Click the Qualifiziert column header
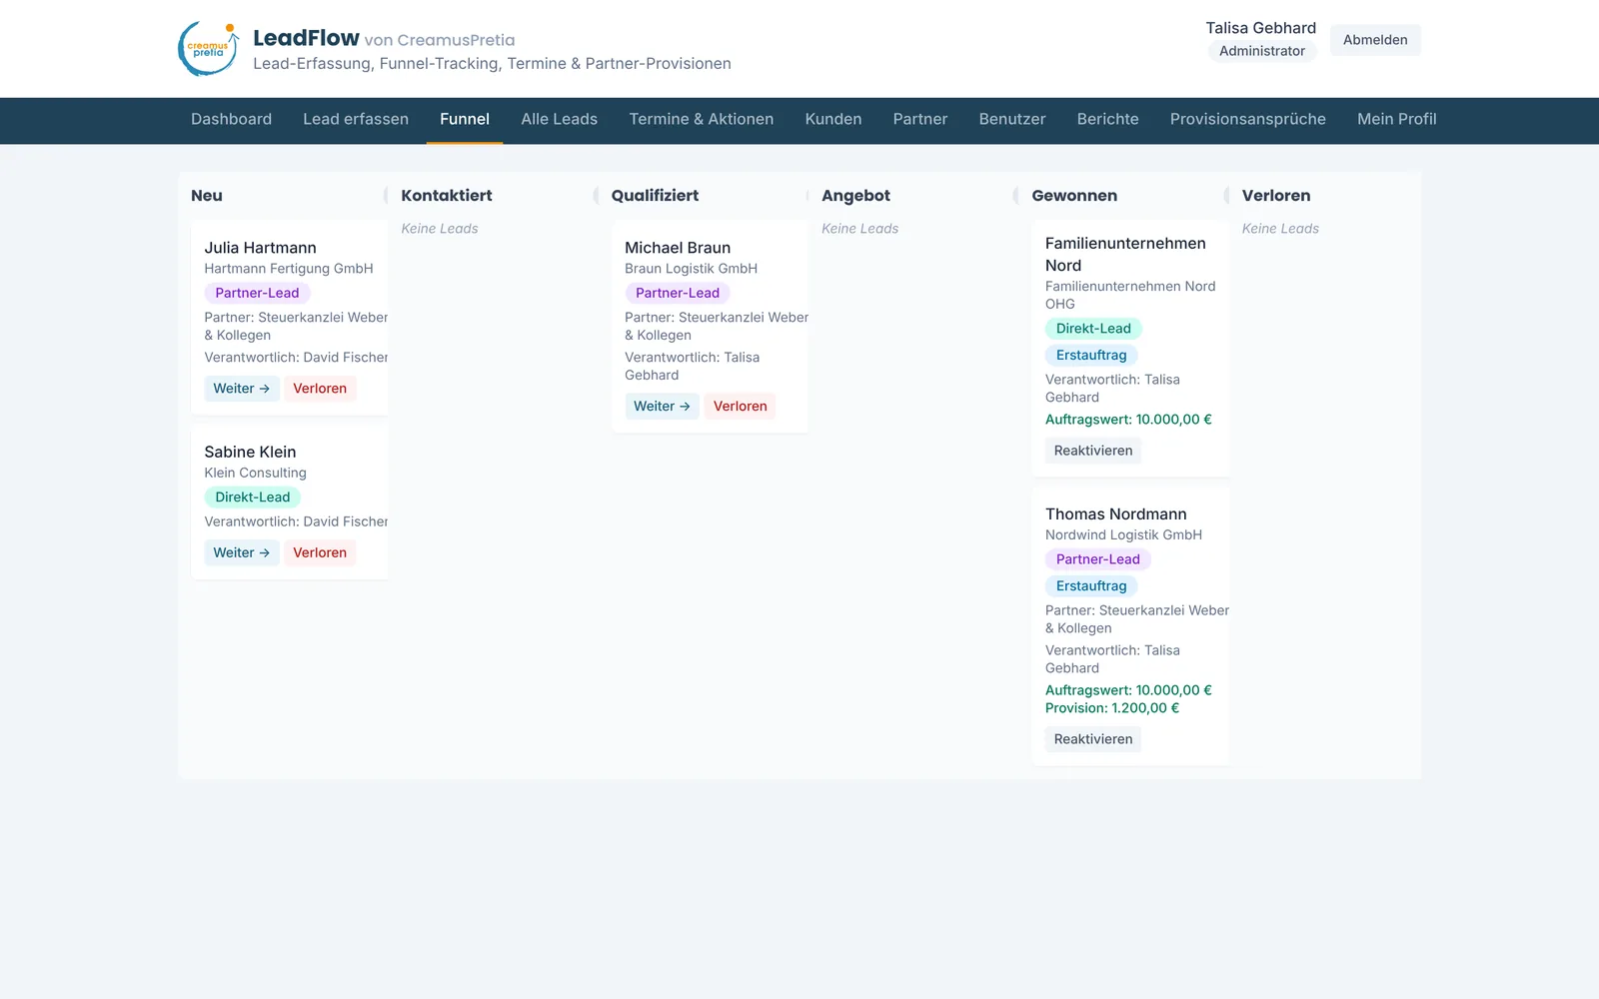The image size is (1599, 999). 655,196
